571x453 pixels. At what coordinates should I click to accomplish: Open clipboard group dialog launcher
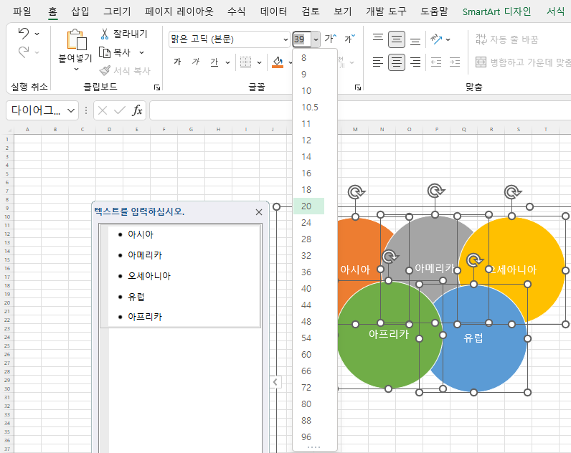pos(157,87)
